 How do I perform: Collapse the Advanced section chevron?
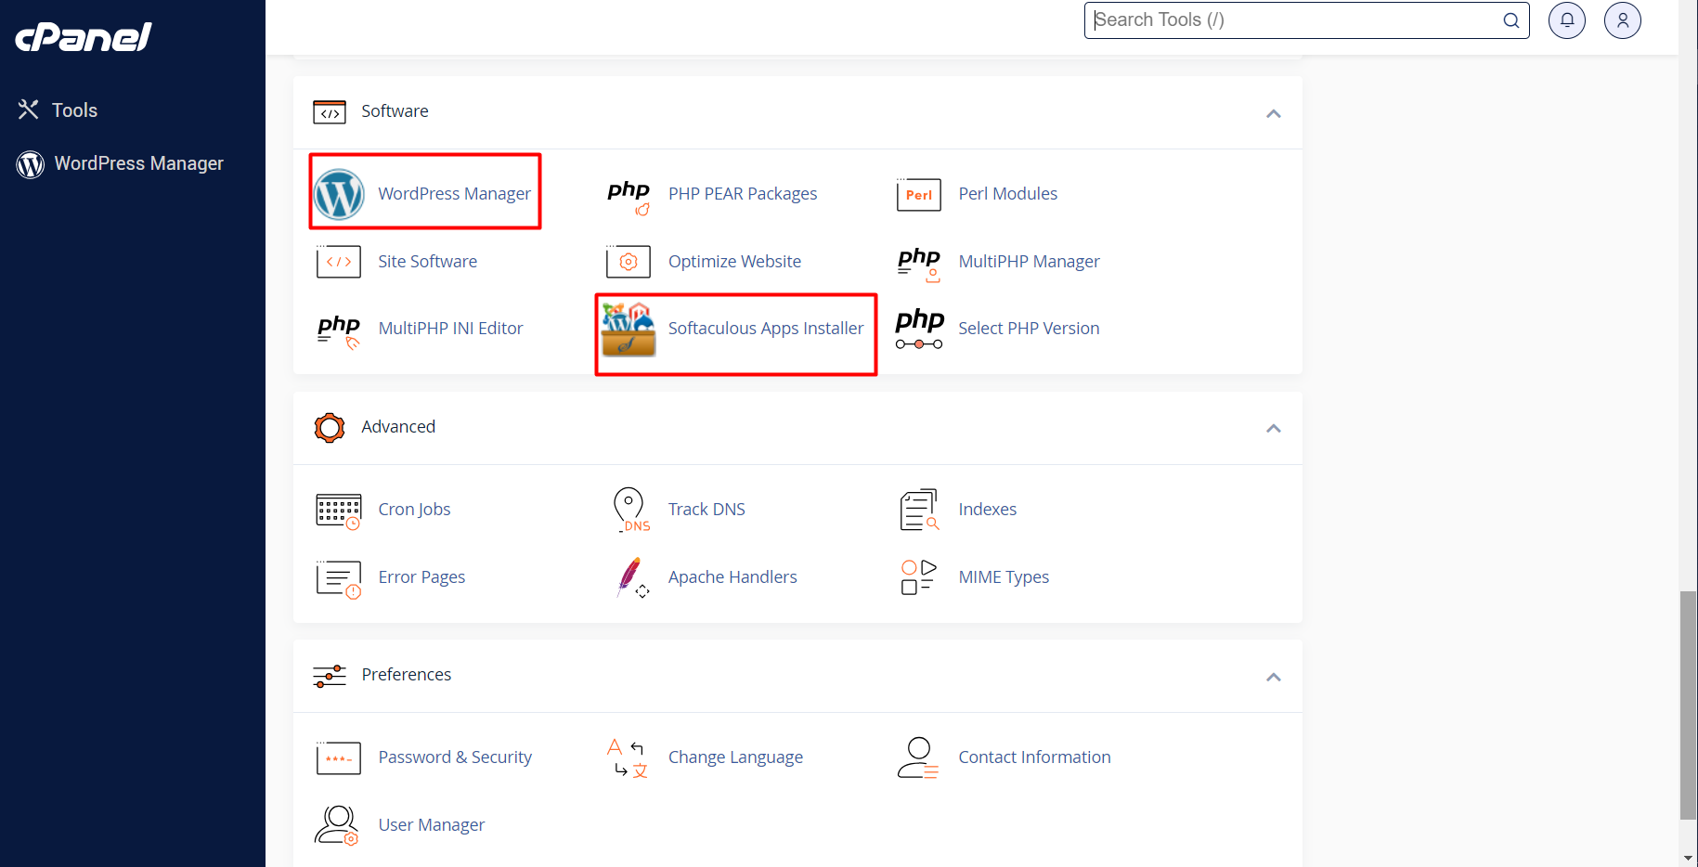click(1274, 428)
